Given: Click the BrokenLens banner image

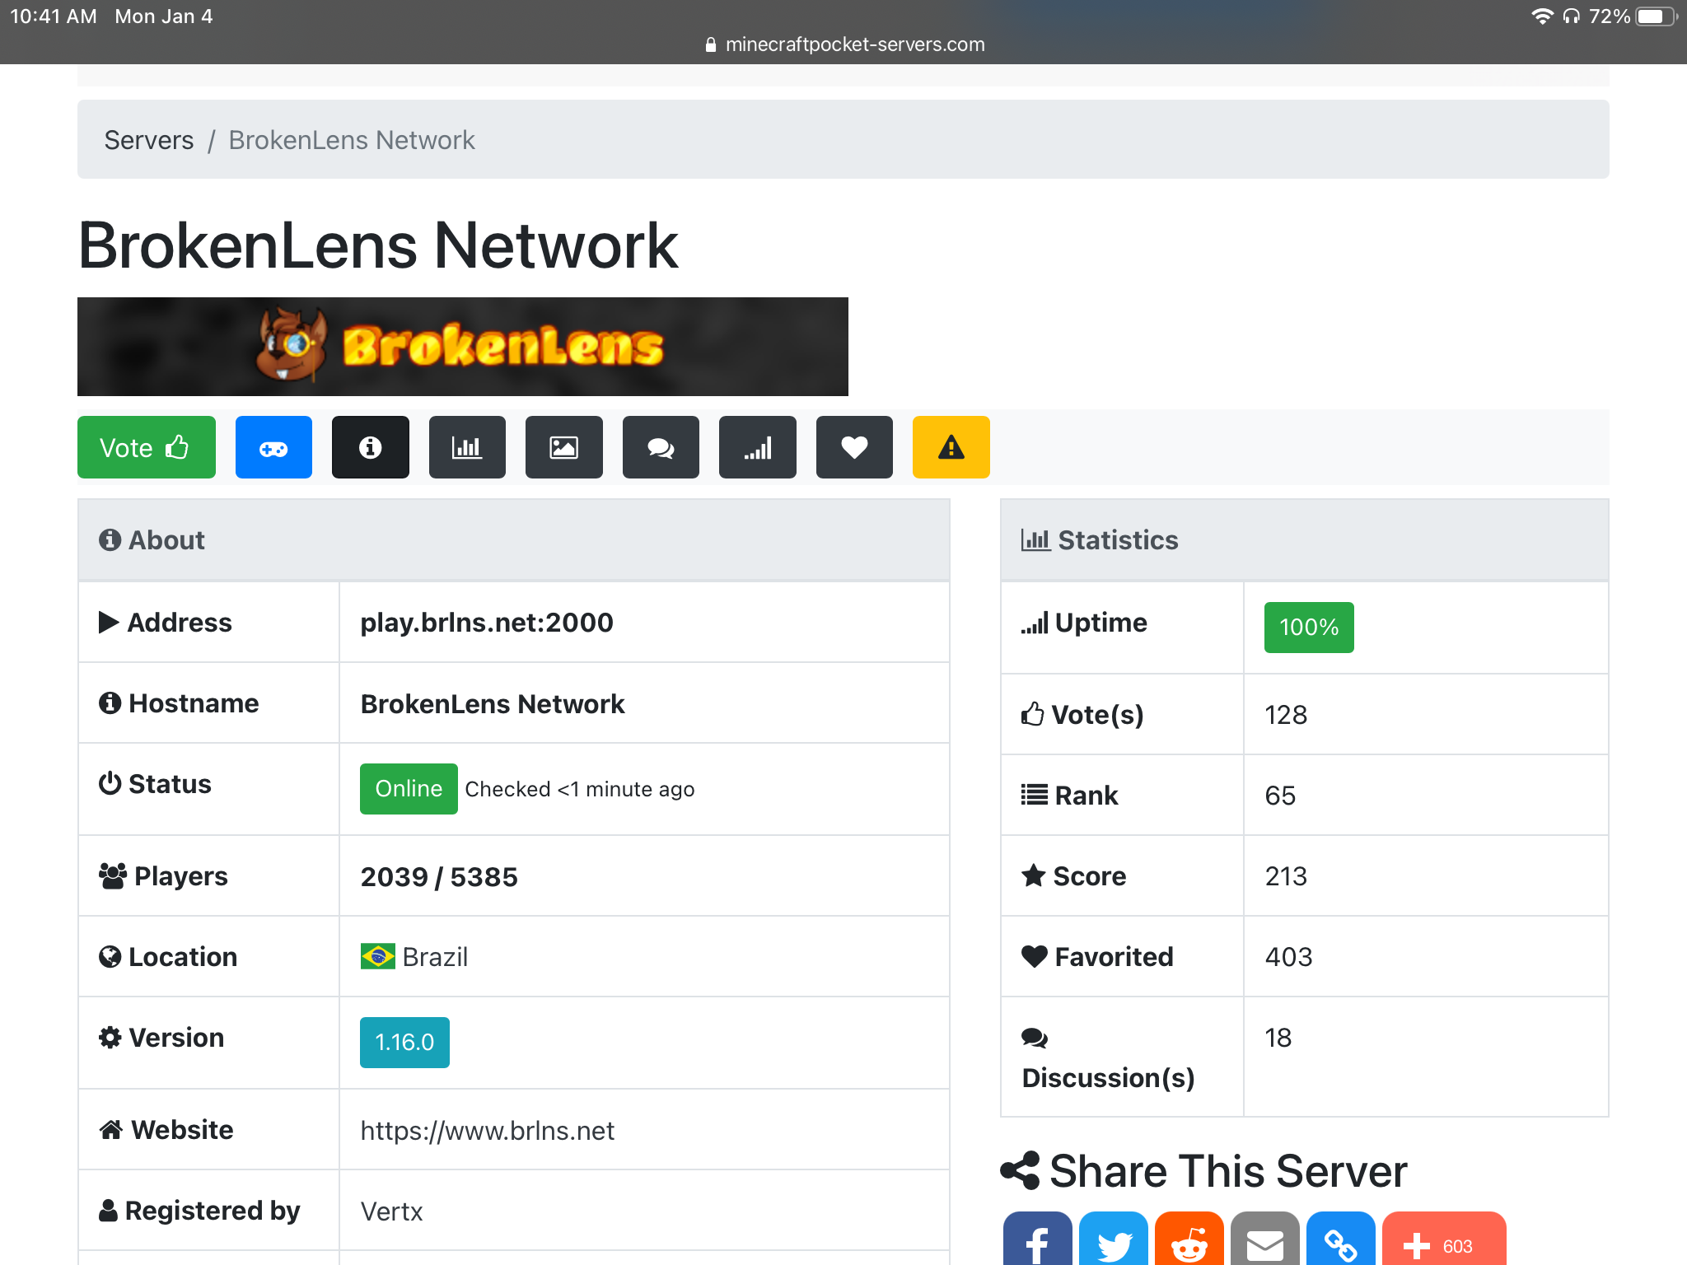Looking at the screenshot, I should point(463,347).
